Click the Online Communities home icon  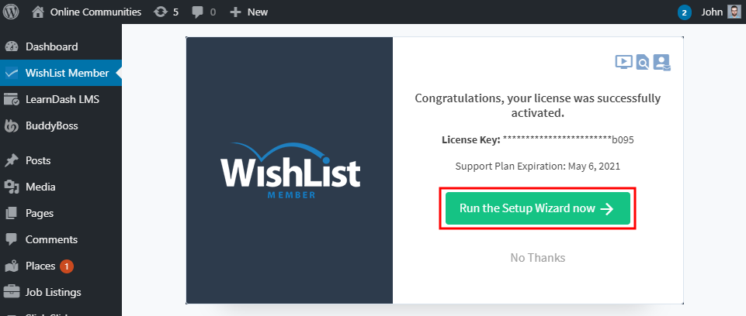pyautogui.click(x=38, y=12)
